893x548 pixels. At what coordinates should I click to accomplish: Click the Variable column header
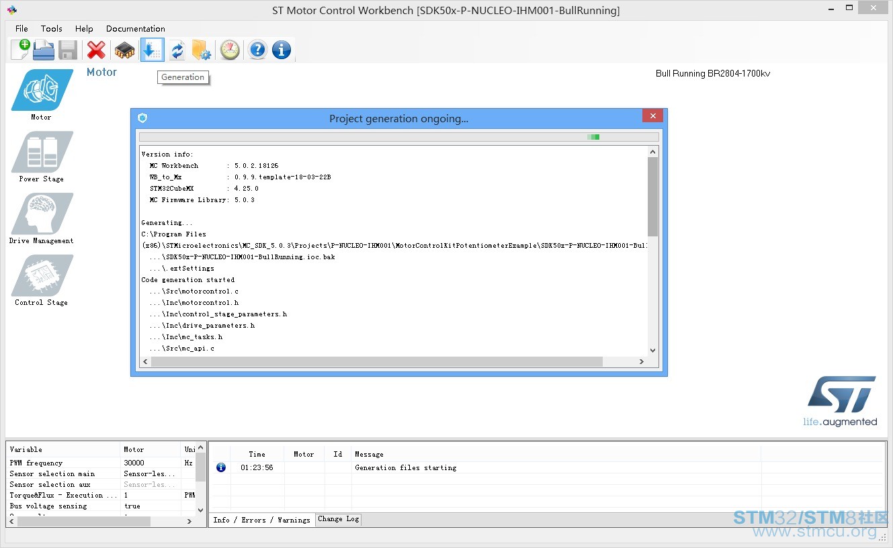pyautogui.click(x=64, y=449)
